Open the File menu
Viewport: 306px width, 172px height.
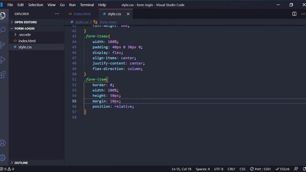pyautogui.click(x=10, y=5)
